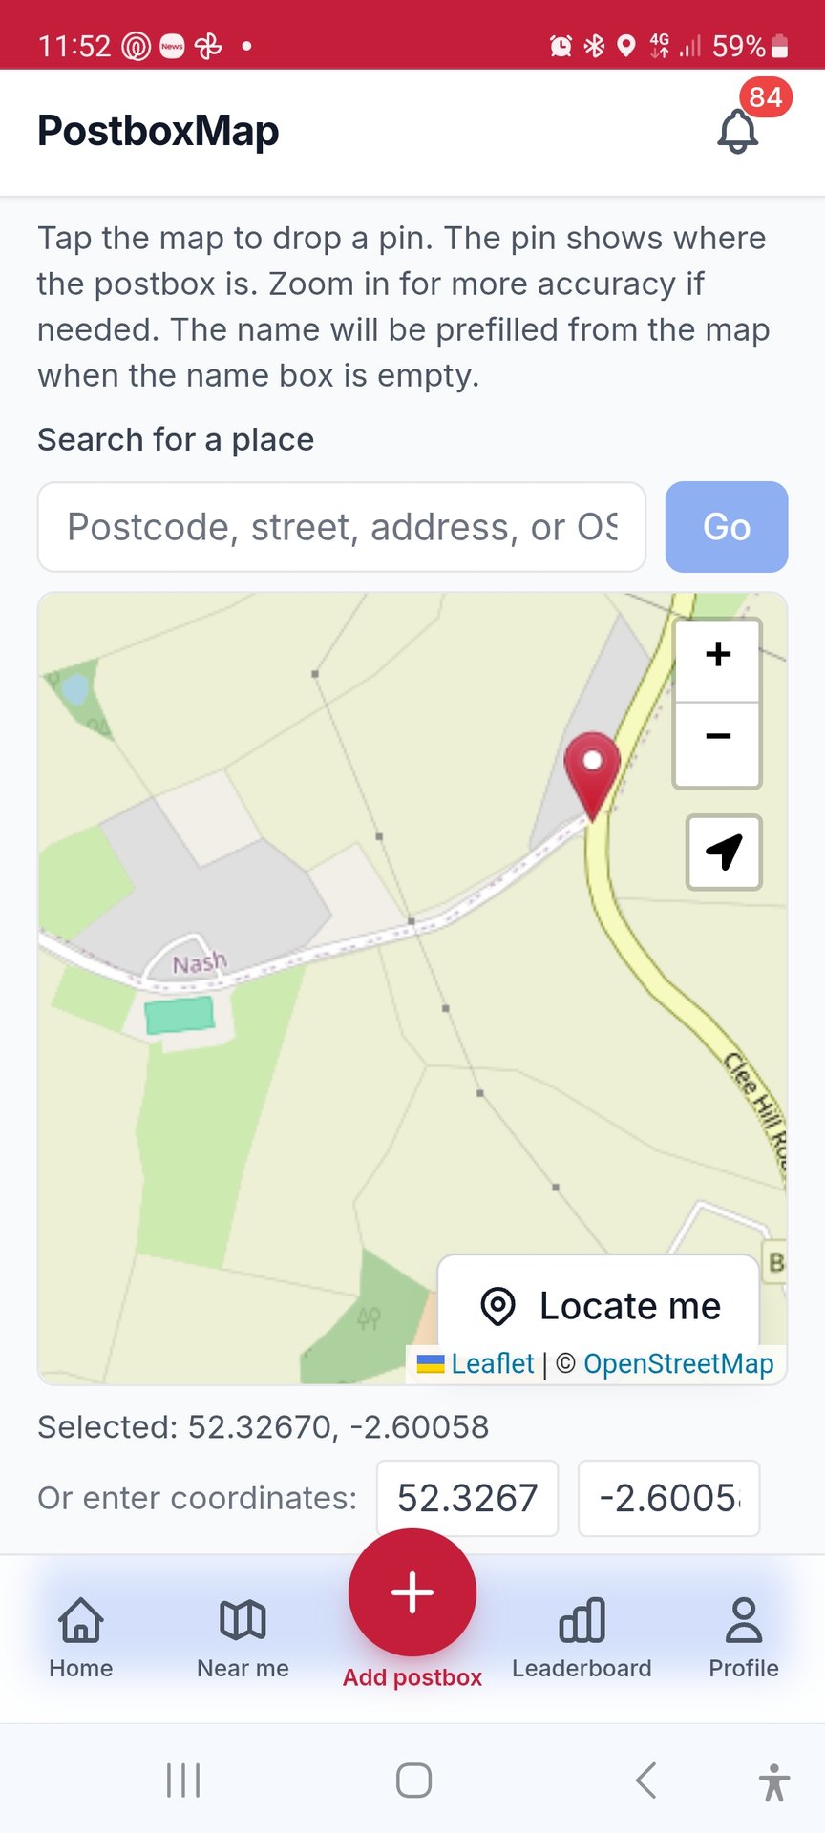
Task: Tap the map navigation arrow icon
Action: coord(724,852)
